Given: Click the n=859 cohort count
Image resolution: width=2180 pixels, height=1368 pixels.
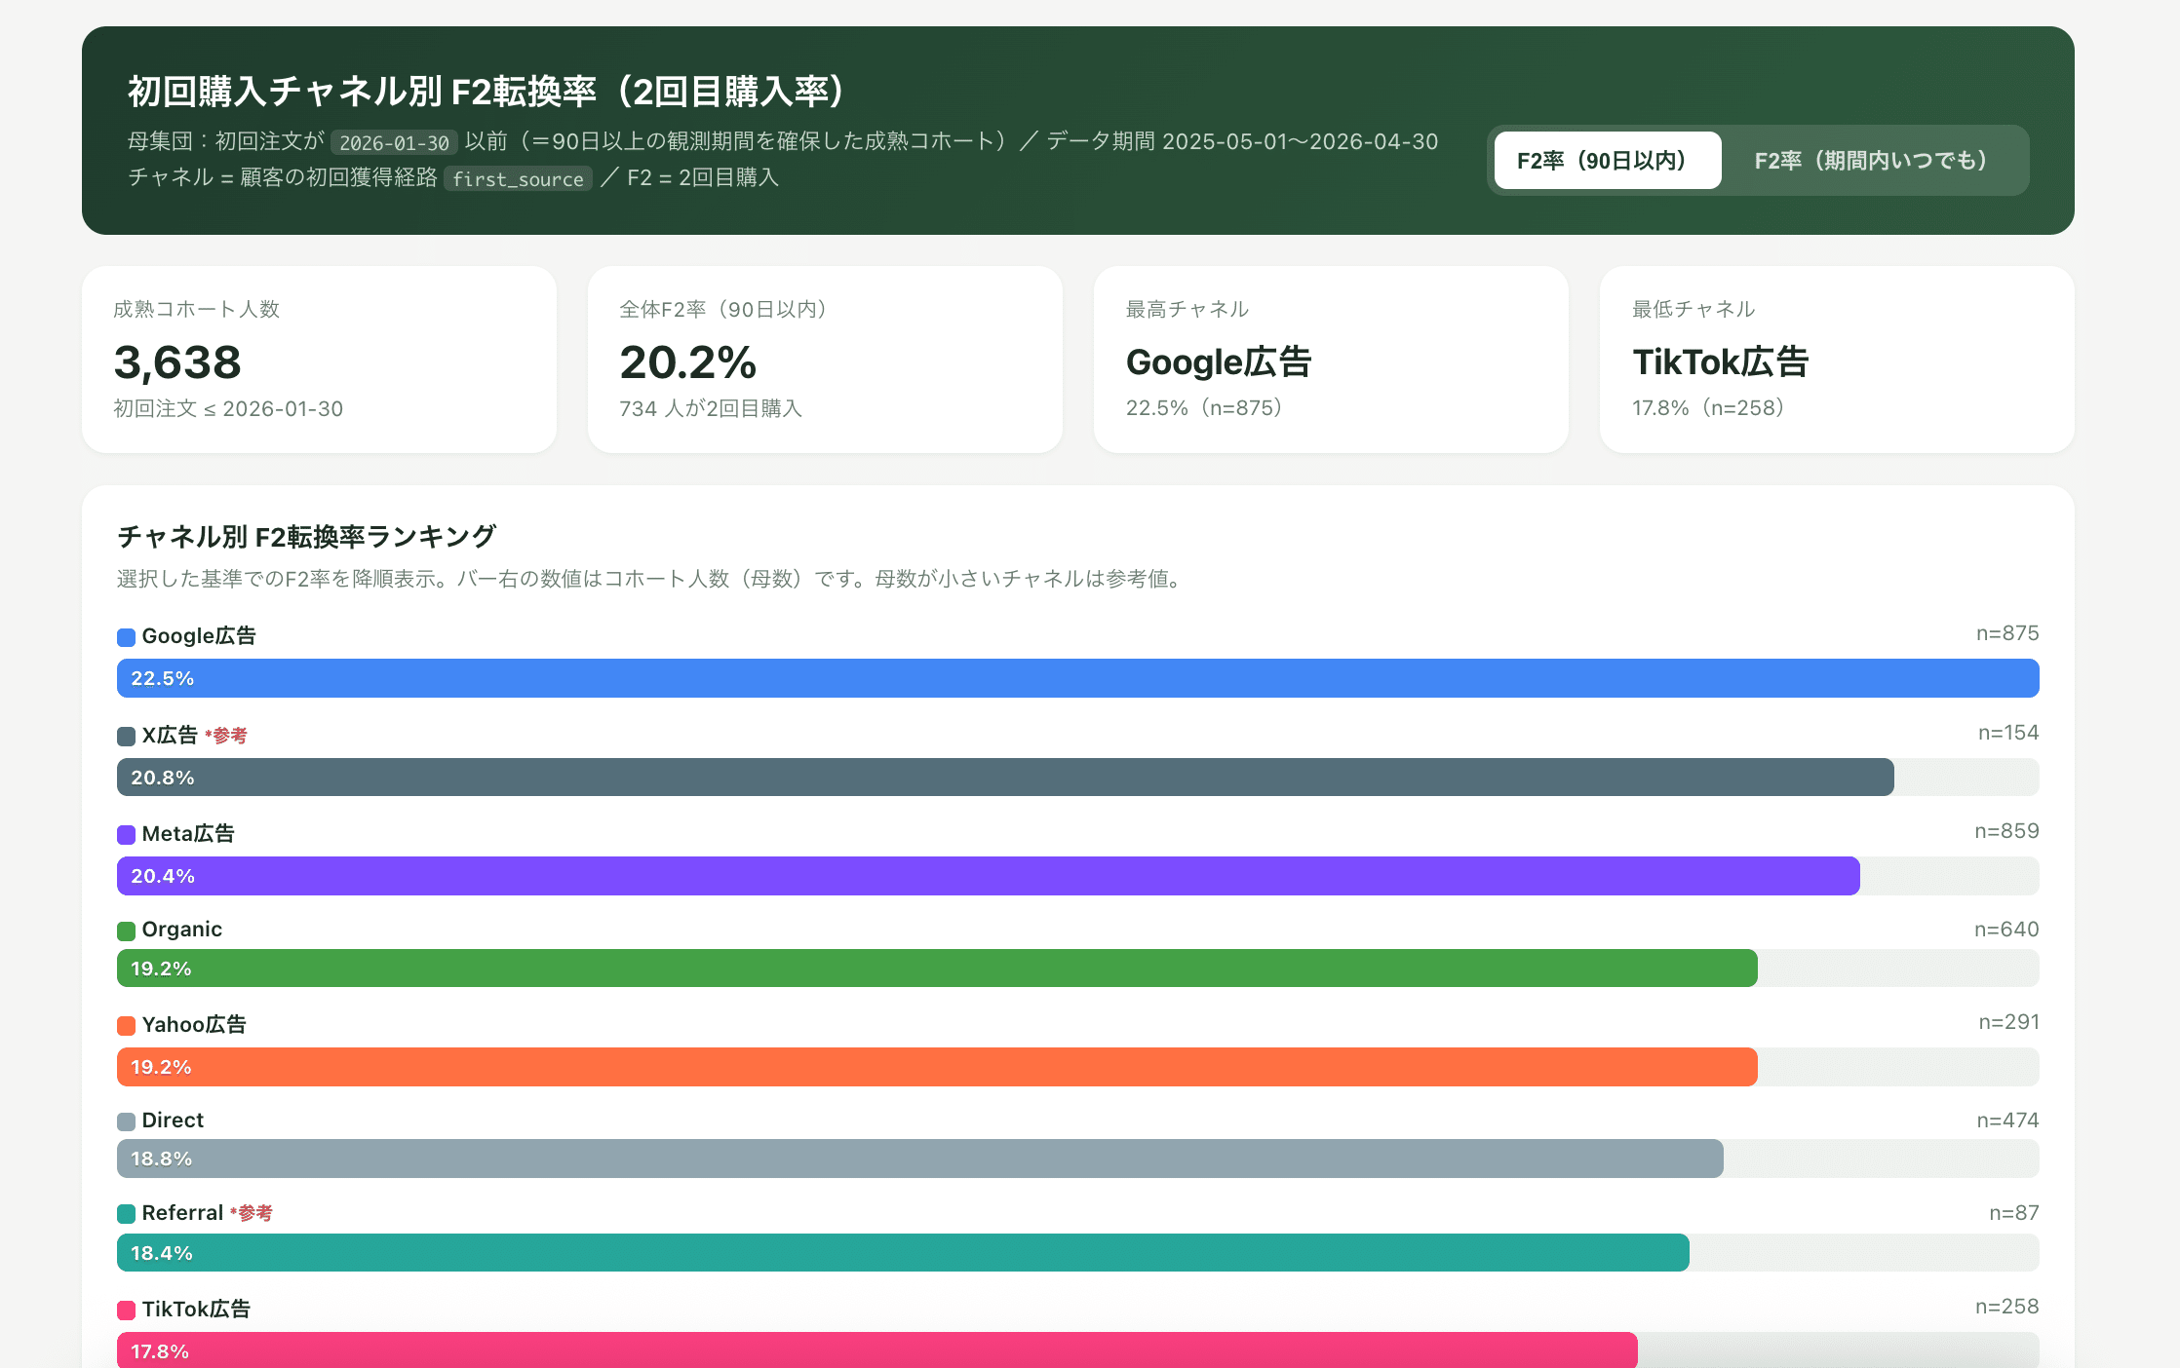Looking at the screenshot, I should coord(2006,831).
